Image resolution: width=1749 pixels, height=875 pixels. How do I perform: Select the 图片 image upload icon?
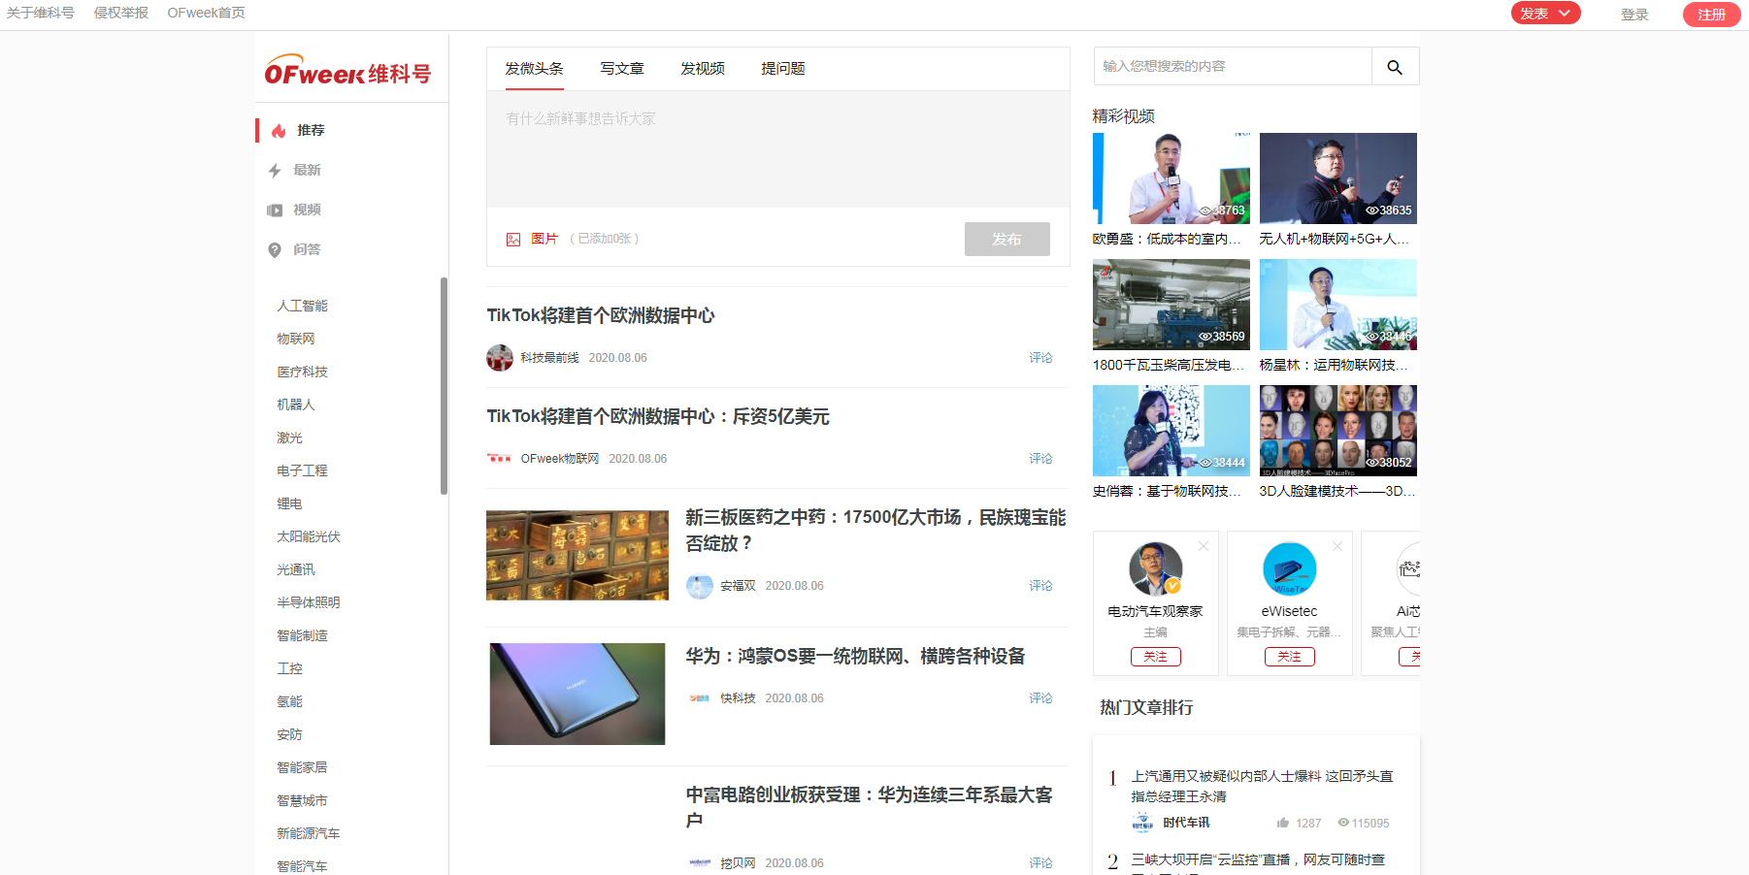click(x=512, y=239)
